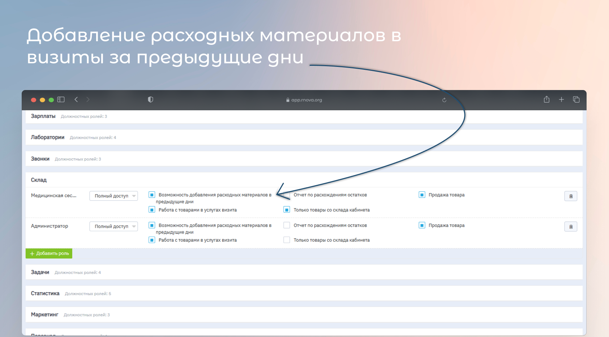Go back with the browser back arrow

coord(76,99)
